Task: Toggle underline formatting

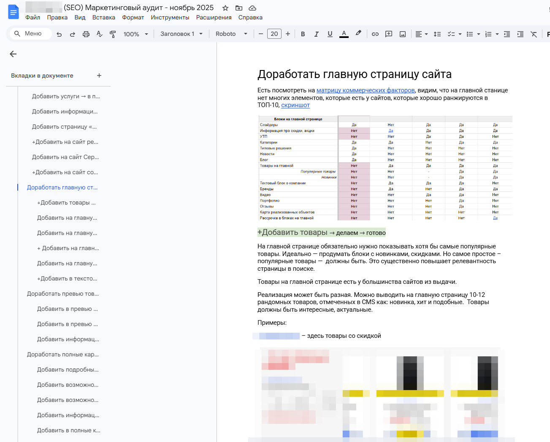Action: point(330,34)
